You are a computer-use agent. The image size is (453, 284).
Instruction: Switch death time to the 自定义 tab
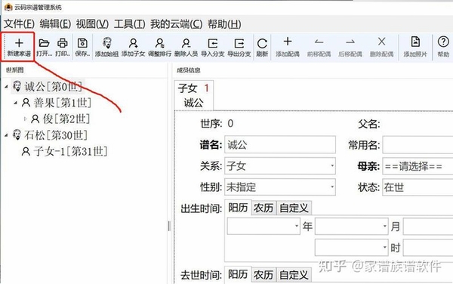tap(294, 275)
